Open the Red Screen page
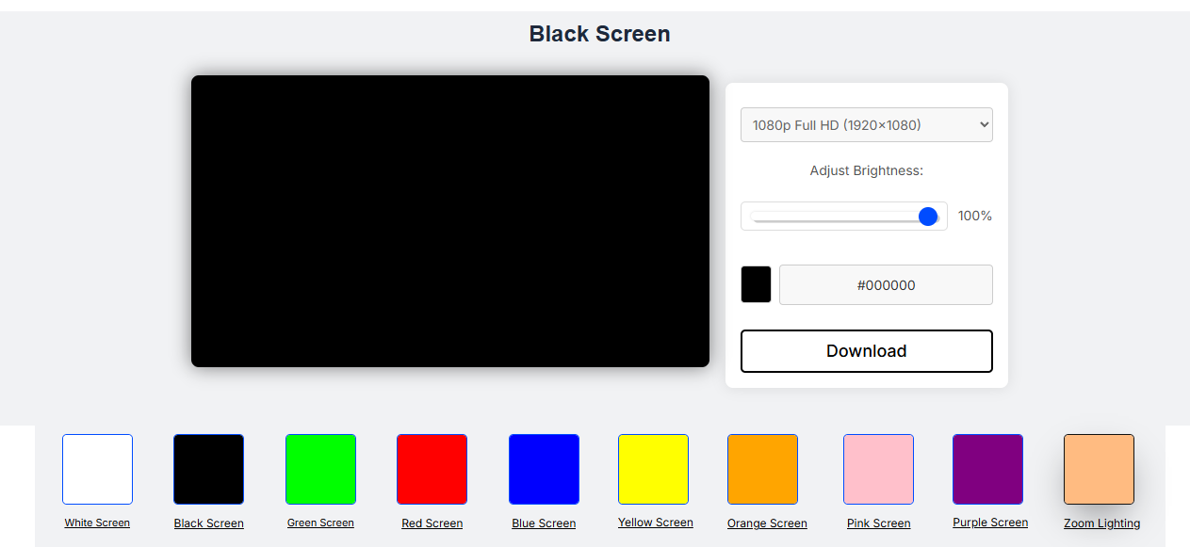 pyautogui.click(x=432, y=523)
